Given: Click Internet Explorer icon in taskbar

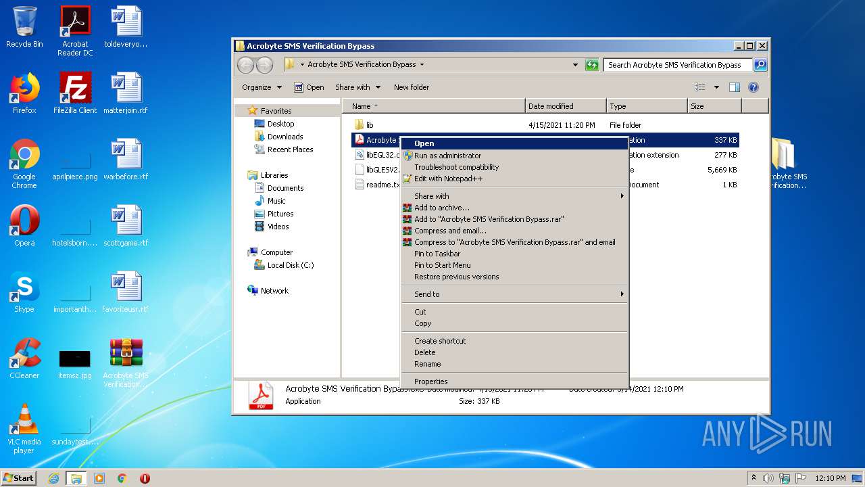Looking at the screenshot, I should point(53,478).
